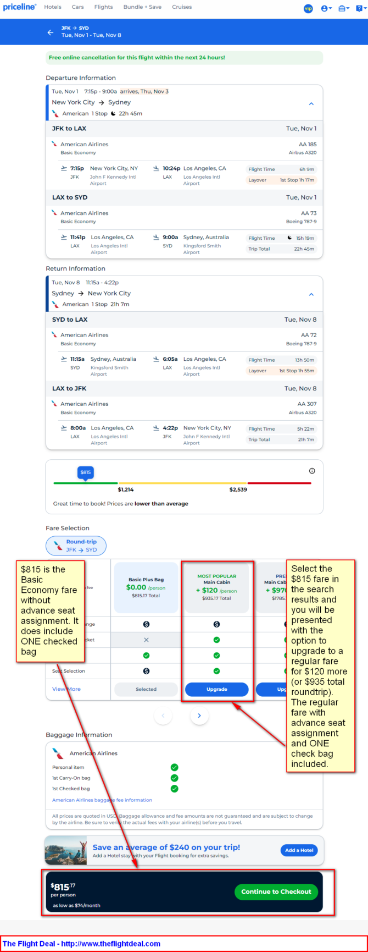The image size is (368, 952).
Task: Click the takeoff icon next to 11:15a SYD
Action: (x=64, y=359)
